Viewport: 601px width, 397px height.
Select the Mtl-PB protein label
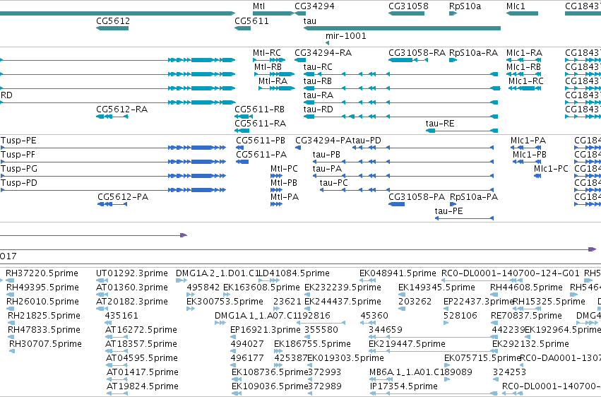284,183
